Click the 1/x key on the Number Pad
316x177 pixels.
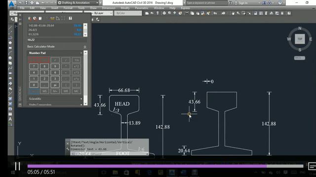pos(77,60)
